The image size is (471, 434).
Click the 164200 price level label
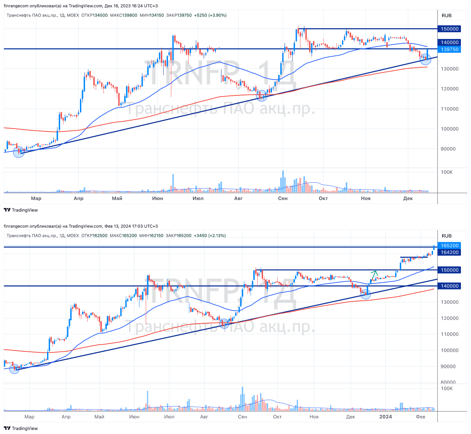click(x=449, y=252)
